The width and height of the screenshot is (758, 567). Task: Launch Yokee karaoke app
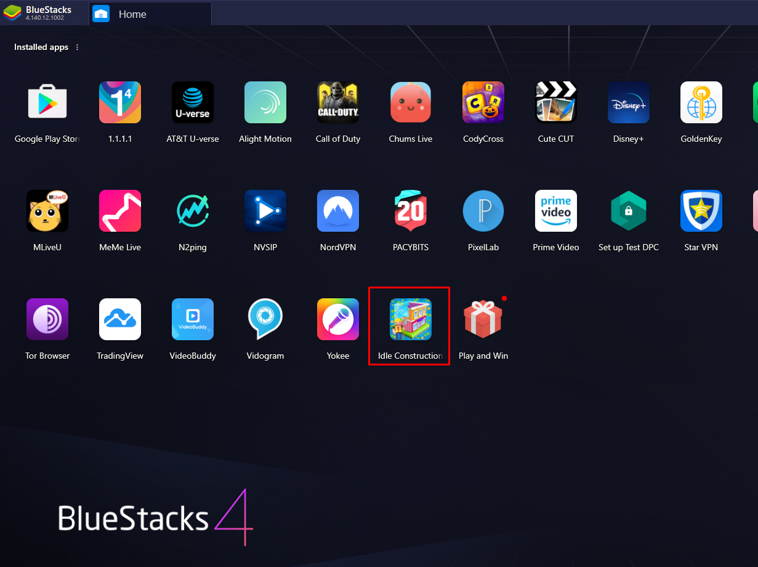click(338, 319)
